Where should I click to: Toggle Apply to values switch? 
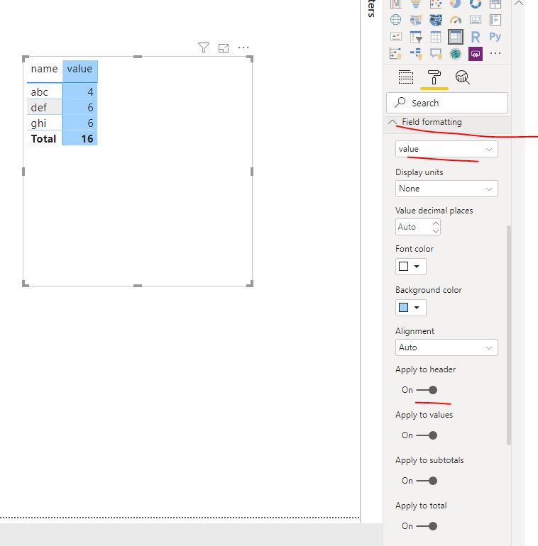pos(427,435)
